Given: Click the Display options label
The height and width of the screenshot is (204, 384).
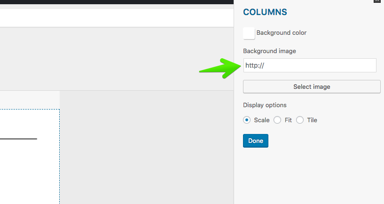Looking at the screenshot, I should tap(265, 105).
